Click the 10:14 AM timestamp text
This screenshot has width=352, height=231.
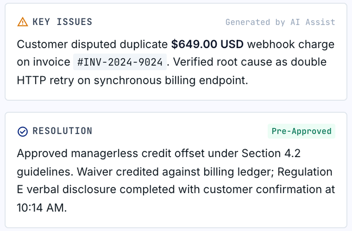coord(42,208)
